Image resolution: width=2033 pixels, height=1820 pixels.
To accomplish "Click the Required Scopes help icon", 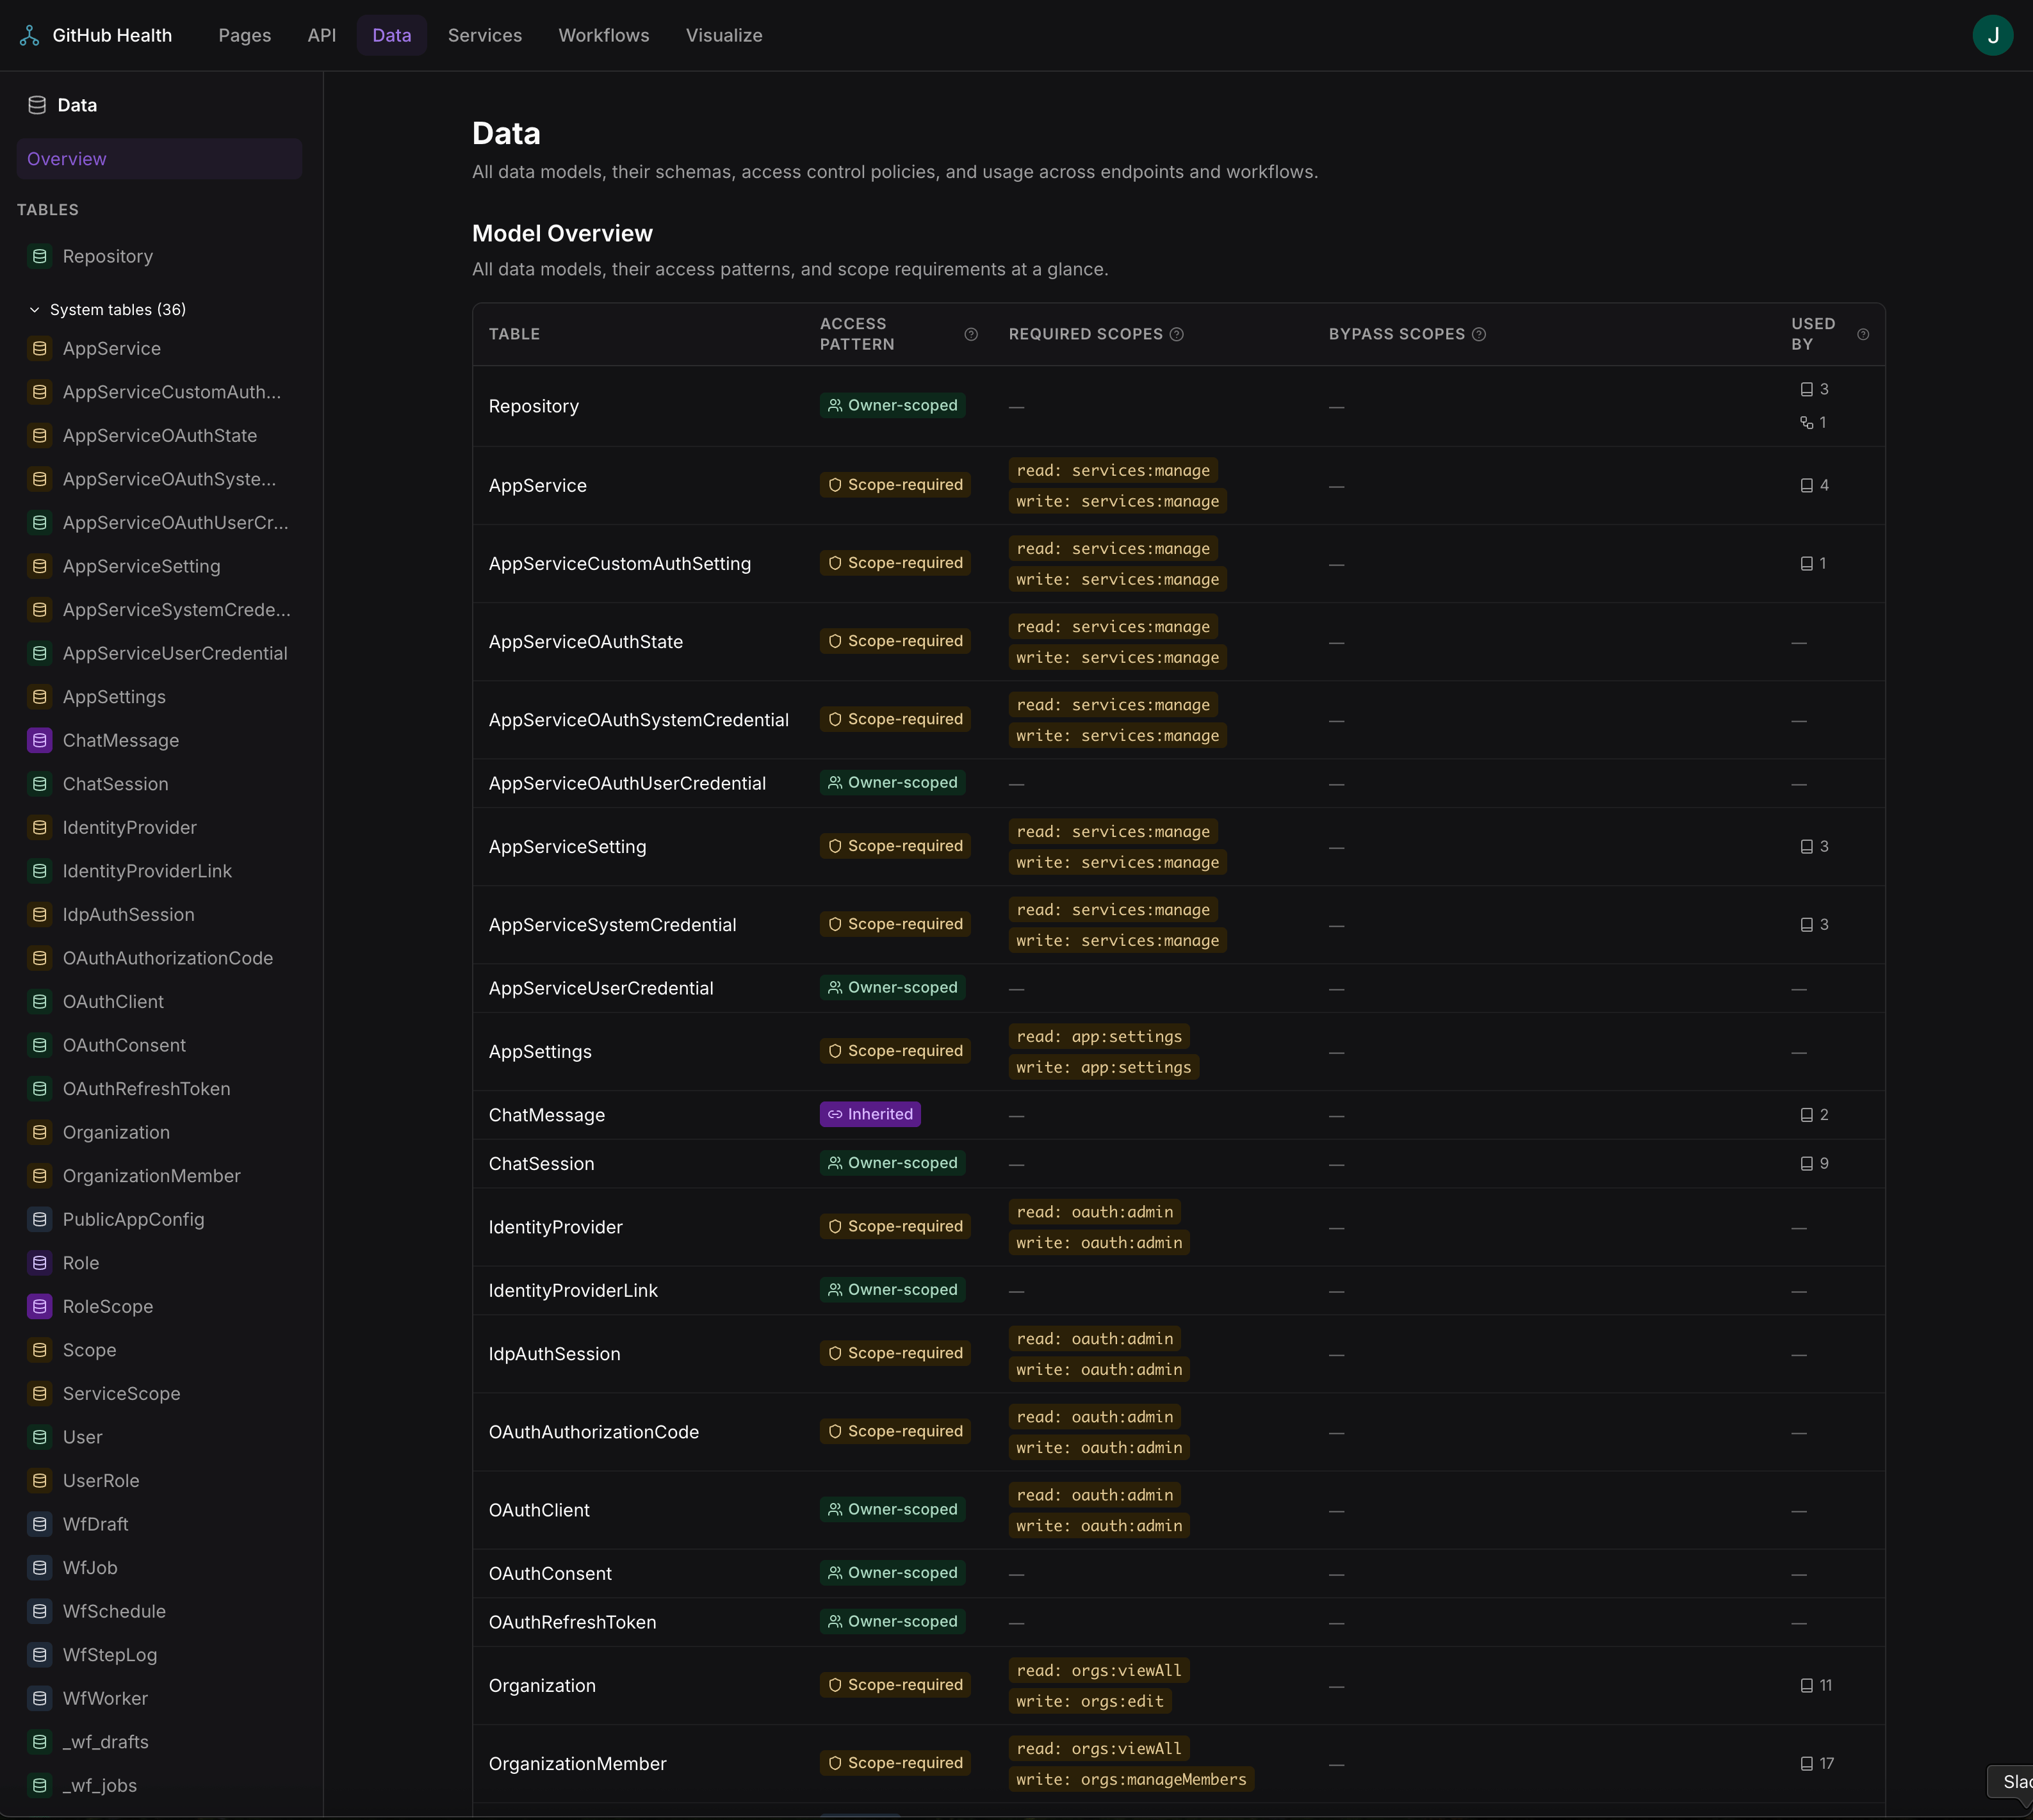I will tap(1177, 334).
